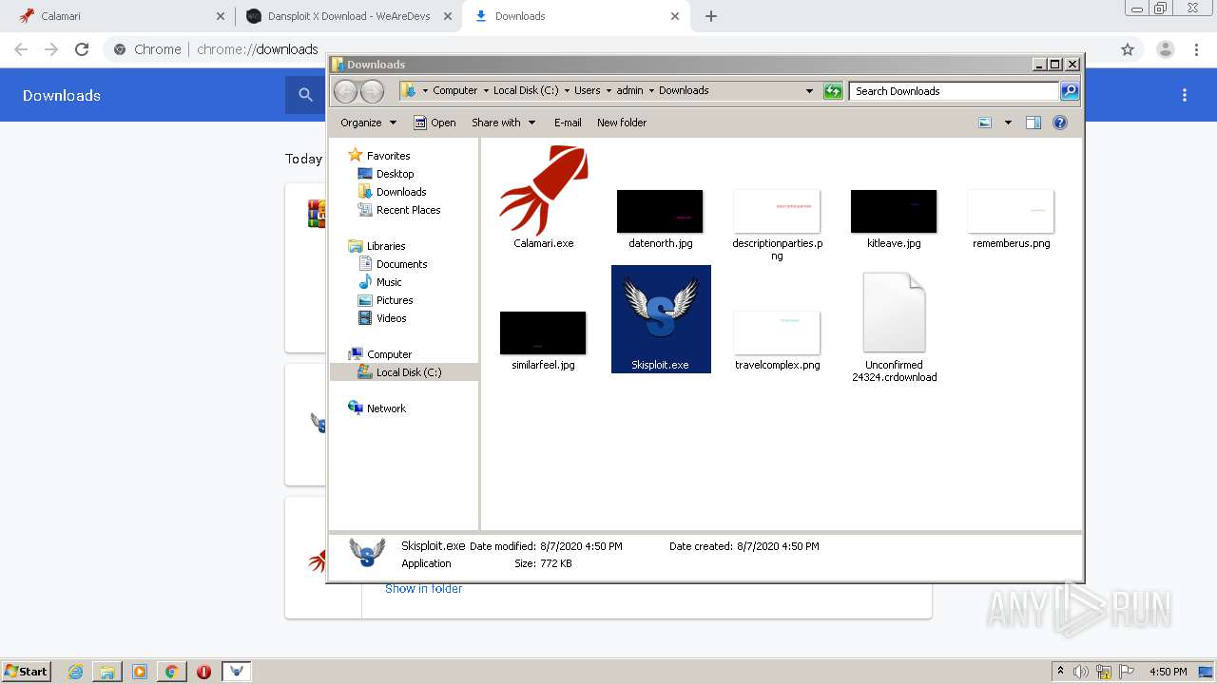The height and width of the screenshot is (684, 1217).
Task: Click the New folder button
Action: pos(622,123)
